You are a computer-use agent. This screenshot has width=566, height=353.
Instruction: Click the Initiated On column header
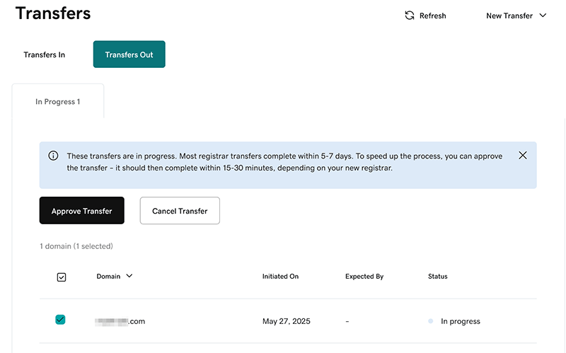point(280,277)
